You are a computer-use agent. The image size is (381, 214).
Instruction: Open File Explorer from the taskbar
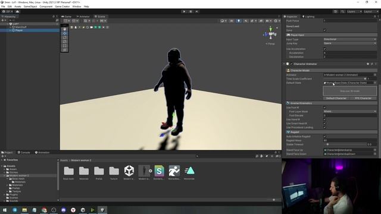point(24,210)
